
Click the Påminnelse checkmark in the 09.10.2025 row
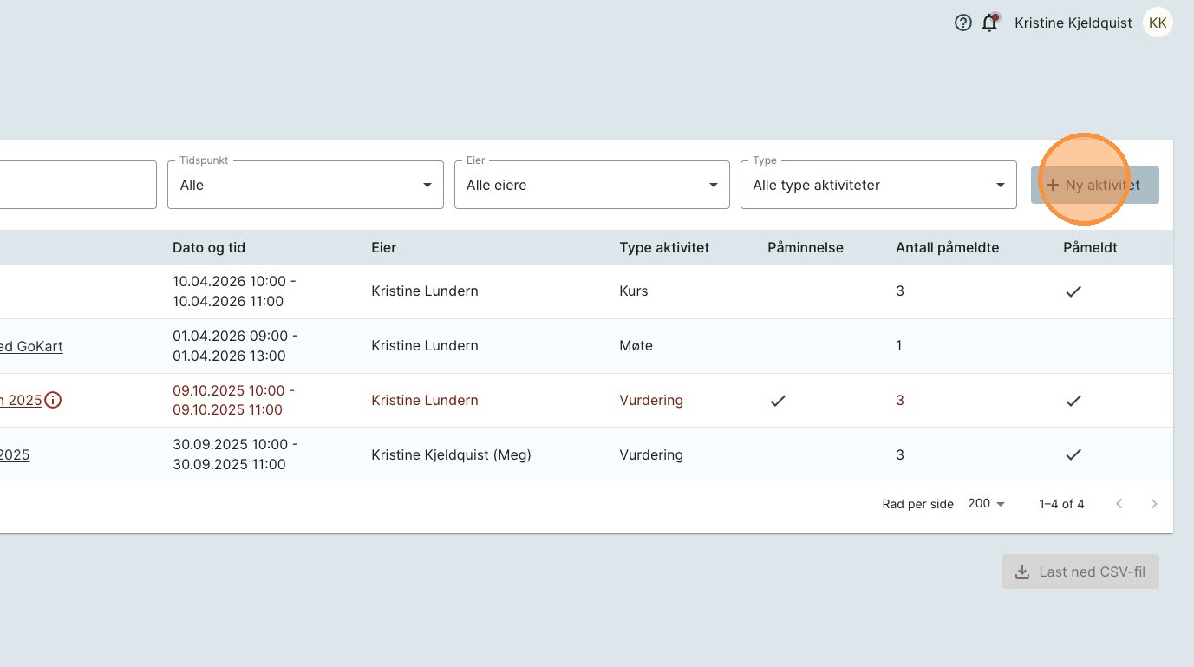[778, 401]
